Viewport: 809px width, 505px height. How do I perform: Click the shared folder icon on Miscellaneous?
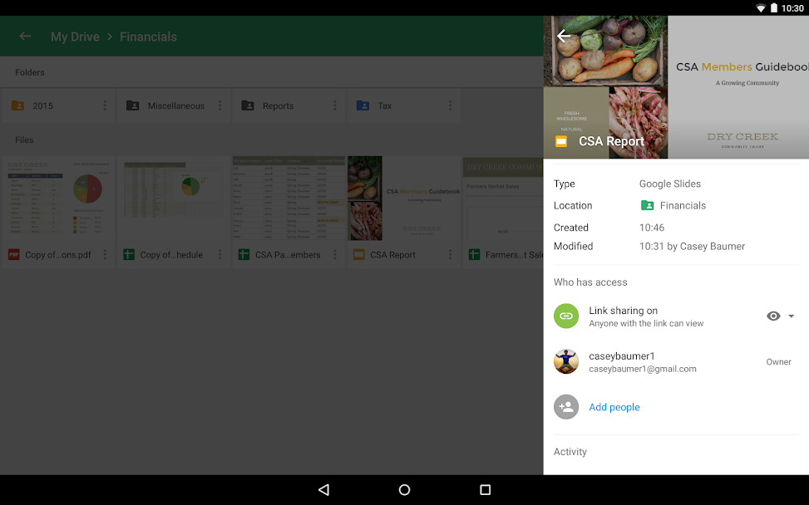[134, 105]
